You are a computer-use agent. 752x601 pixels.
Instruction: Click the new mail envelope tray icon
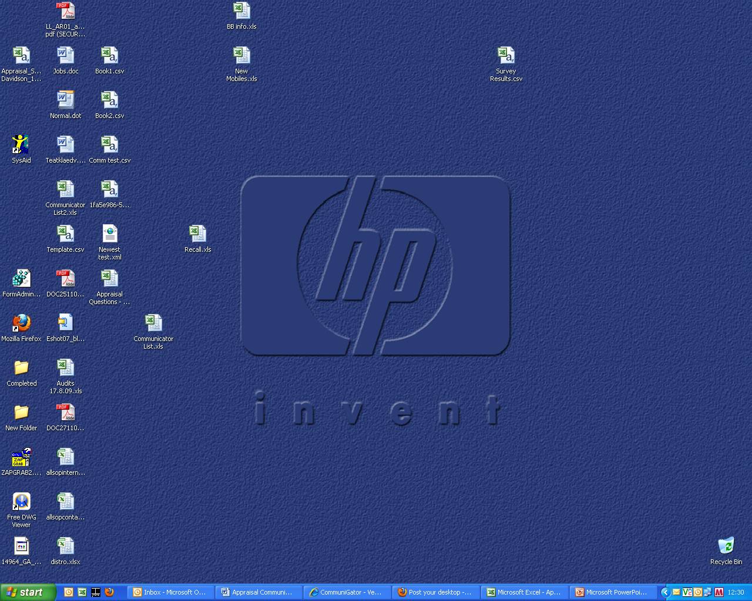tap(677, 592)
